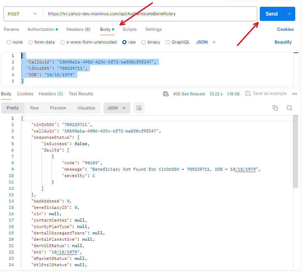
Task: Click the Save as example icon
Action: tap(248, 93)
